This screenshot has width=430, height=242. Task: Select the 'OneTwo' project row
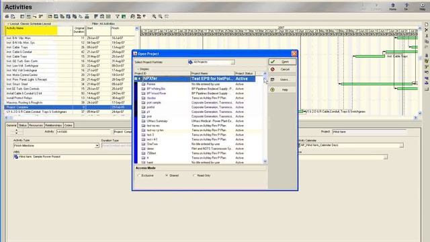point(196,144)
